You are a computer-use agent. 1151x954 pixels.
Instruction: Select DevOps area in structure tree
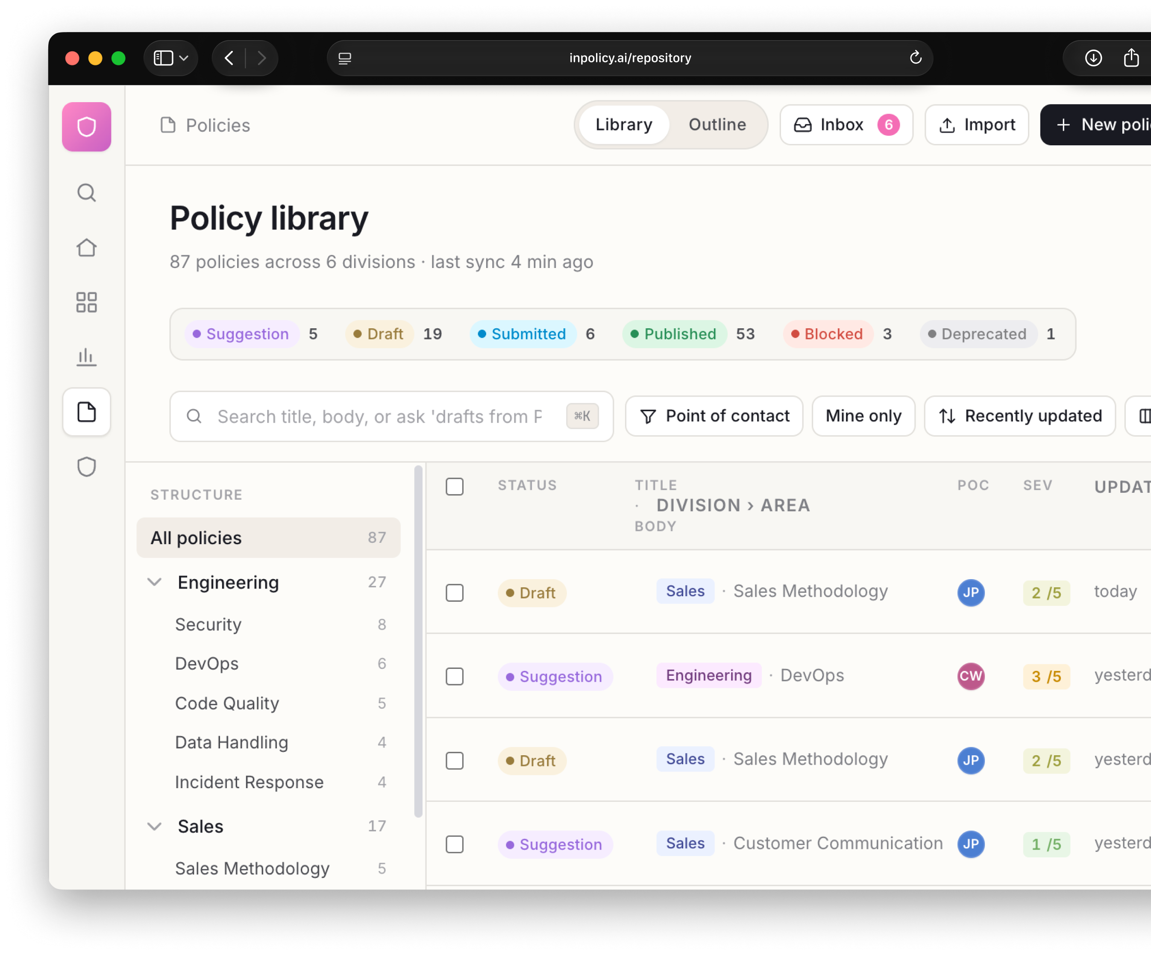pos(269,663)
